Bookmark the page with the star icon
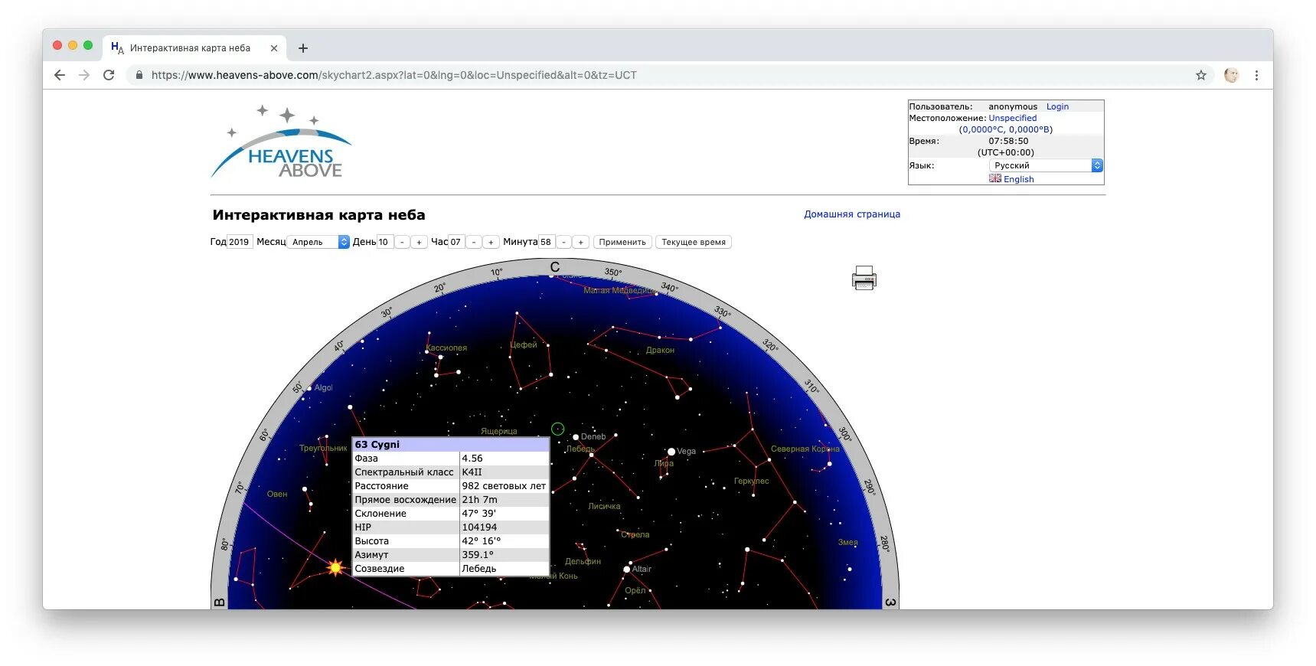1316x666 pixels. (1200, 75)
